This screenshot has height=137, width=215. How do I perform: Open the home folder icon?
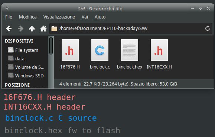pyautogui.click(x=43, y=29)
